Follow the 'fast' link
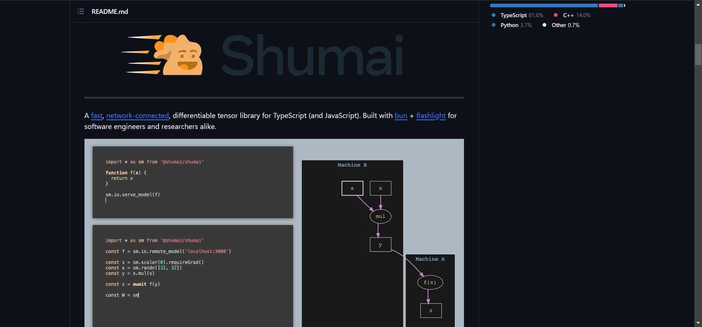This screenshot has width=702, height=327. (97, 115)
